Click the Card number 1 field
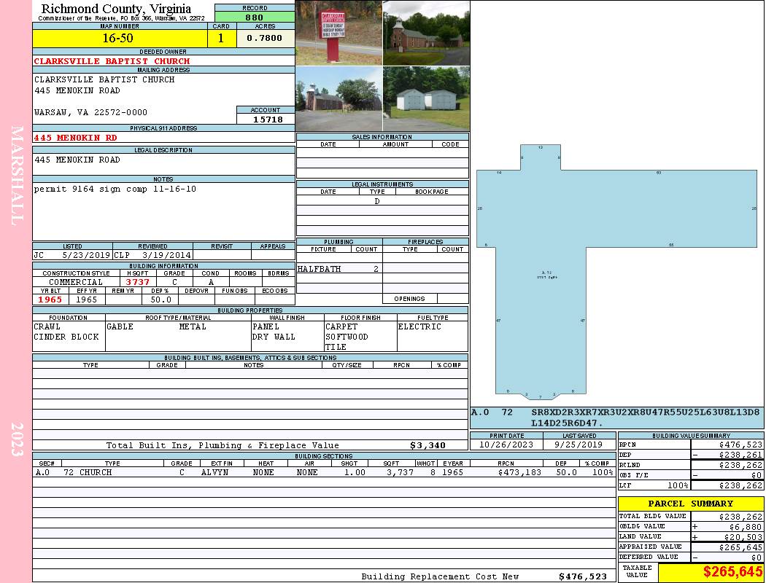The image size is (766, 583). point(222,38)
